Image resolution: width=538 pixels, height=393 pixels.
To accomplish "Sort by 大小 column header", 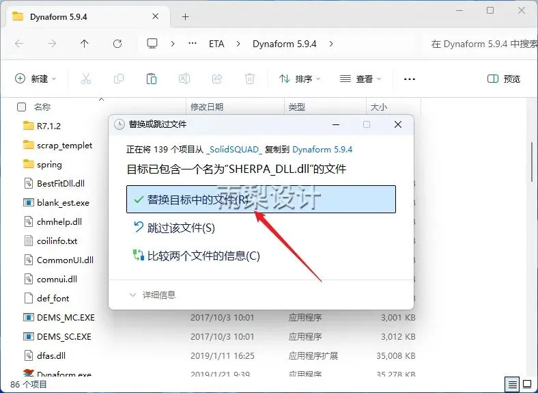I will click(x=379, y=107).
